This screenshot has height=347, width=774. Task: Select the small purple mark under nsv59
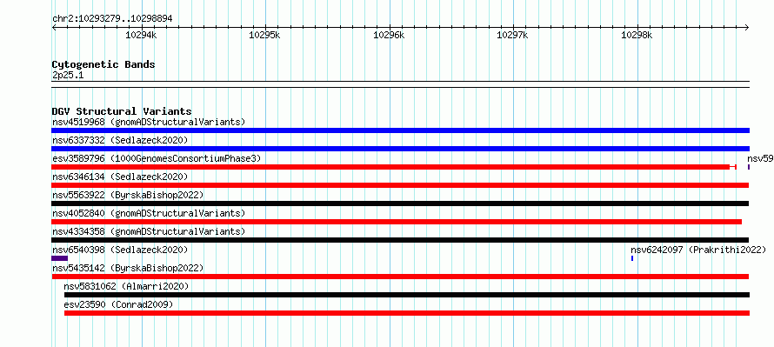(x=749, y=167)
